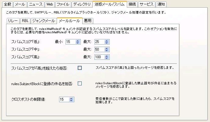Open the 全般 tab
Screen dimensions: 210x122
tap(8, 5)
